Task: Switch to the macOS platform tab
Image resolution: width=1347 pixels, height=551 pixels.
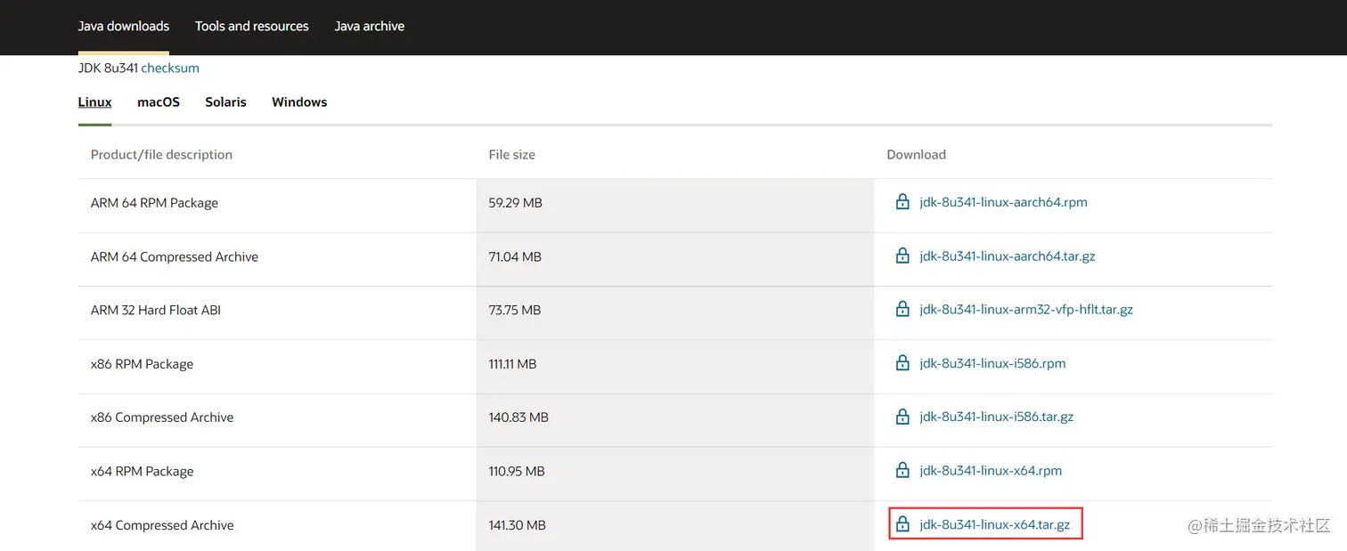Action: tap(159, 102)
